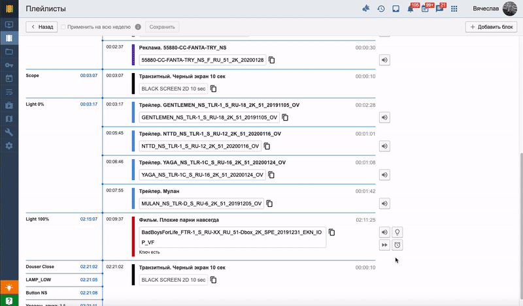Click the GENTLEMEN_NS_TLR-1 content field
This screenshot has height=306, width=523.
tap(209, 117)
